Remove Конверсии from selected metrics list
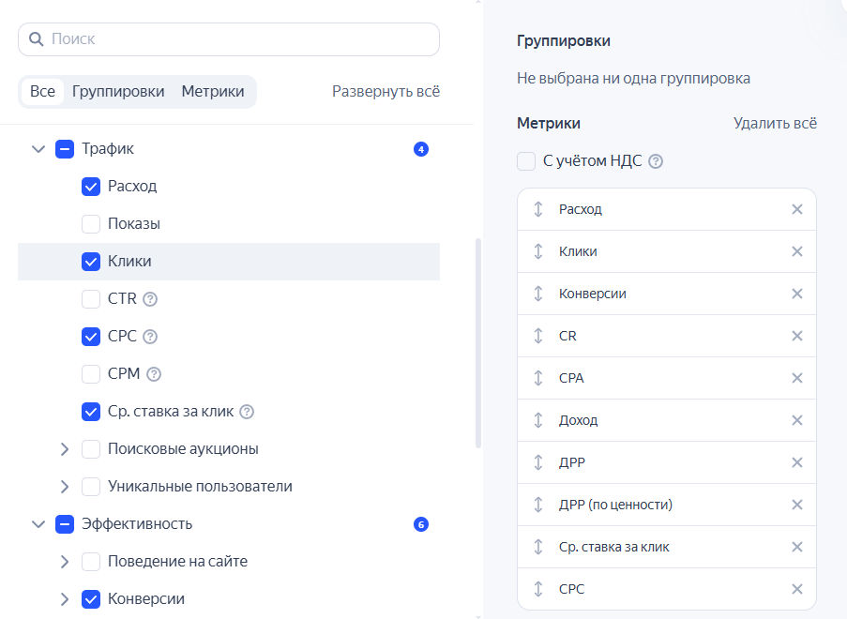Viewport: 847px width, 619px height. 796,294
